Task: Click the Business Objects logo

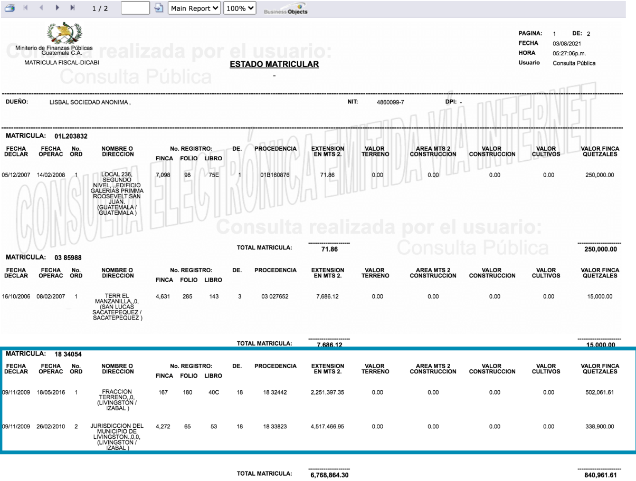Action: [x=285, y=9]
